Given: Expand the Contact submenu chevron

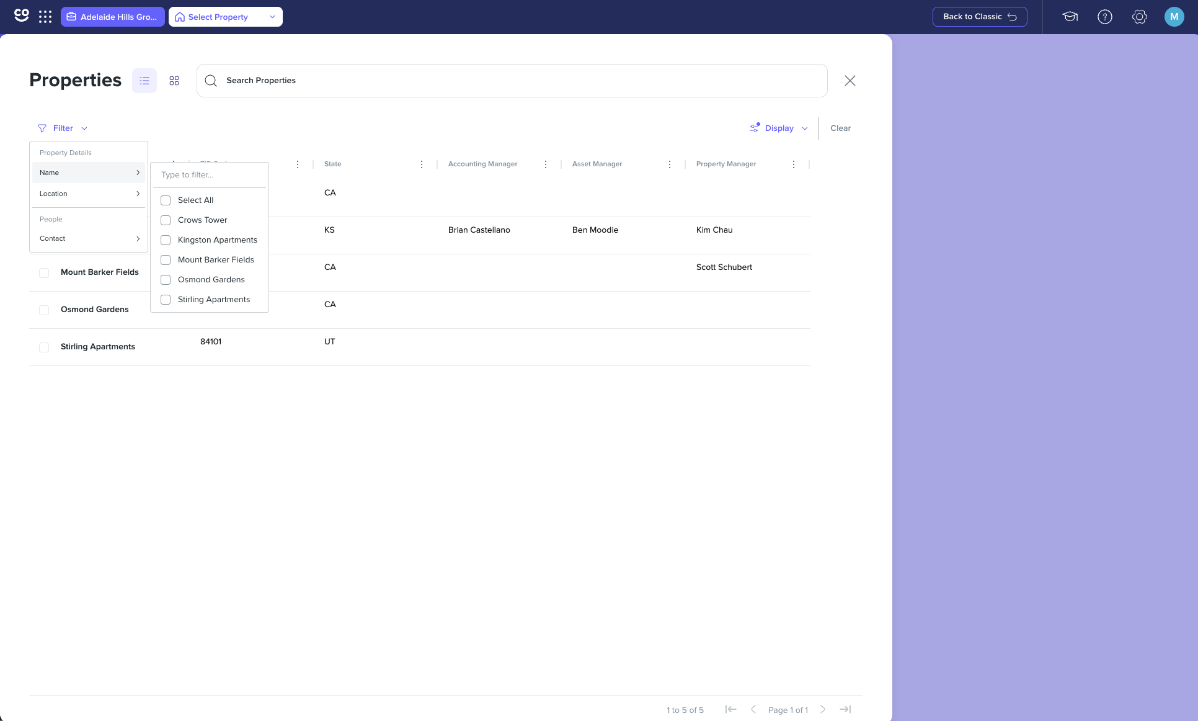Looking at the screenshot, I should pos(138,239).
